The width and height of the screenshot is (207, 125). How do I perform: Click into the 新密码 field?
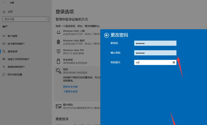pyautogui.click(x=155, y=43)
